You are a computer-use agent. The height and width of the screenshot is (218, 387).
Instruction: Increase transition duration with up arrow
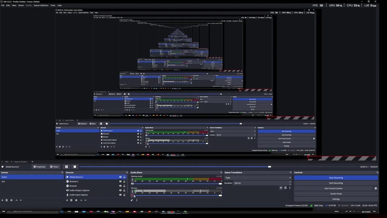[x=290, y=182]
